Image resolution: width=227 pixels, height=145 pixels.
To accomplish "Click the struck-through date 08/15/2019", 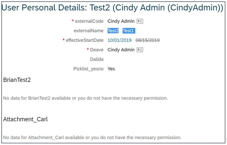I will [x=147, y=40].
